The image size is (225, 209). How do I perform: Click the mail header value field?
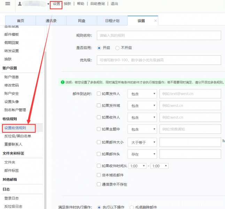click(x=190, y=154)
